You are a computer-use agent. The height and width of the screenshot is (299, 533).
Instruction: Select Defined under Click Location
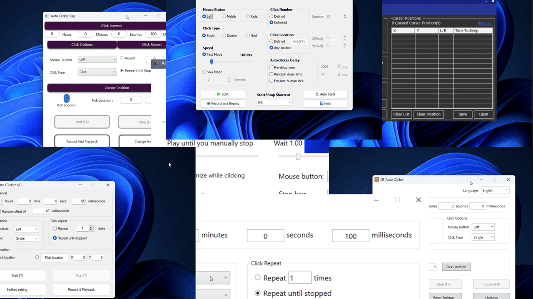(x=271, y=42)
